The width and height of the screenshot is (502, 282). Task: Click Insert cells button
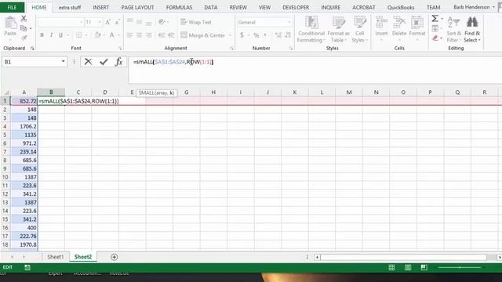(381, 29)
